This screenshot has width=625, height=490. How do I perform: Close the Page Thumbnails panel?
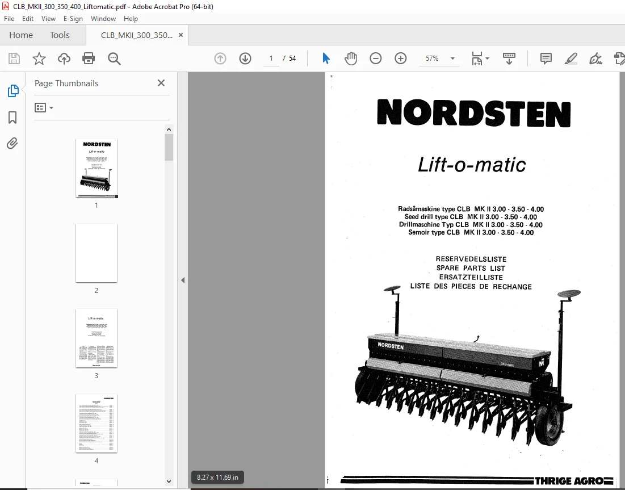tap(161, 83)
